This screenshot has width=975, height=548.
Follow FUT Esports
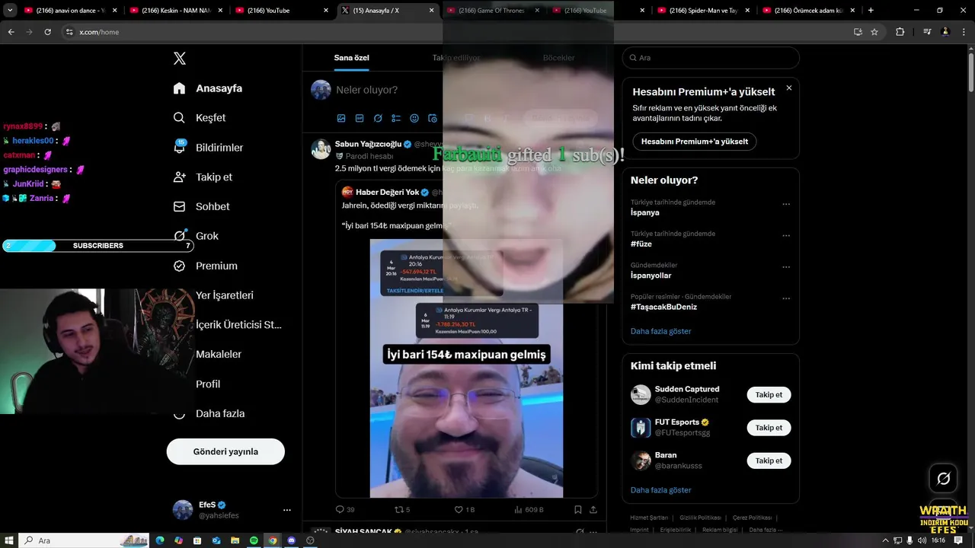coord(769,428)
